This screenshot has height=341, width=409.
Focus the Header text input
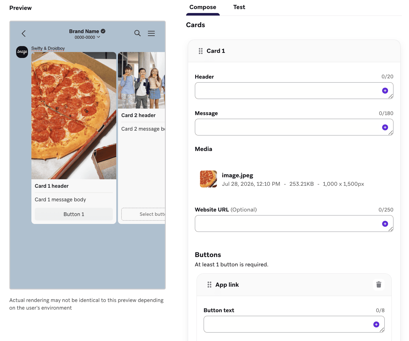294,90
